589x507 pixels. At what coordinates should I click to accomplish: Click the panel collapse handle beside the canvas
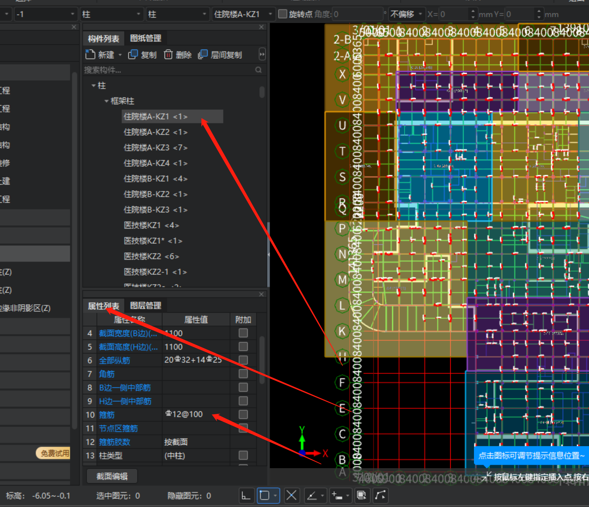coord(268,255)
